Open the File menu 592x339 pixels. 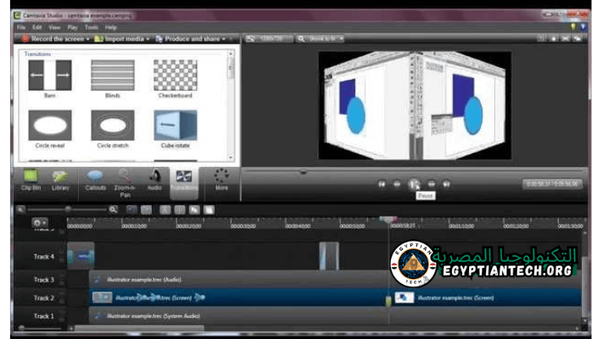[x=21, y=27]
